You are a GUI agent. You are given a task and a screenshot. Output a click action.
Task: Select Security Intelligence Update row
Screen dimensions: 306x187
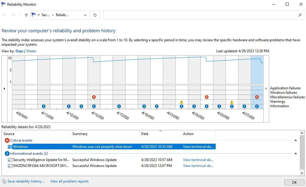point(112,160)
